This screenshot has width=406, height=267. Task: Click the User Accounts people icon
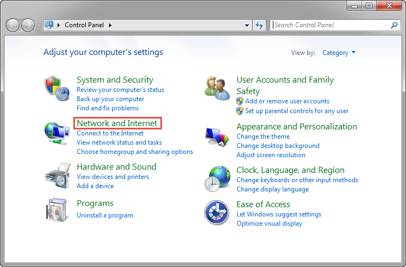click(x=217, y=88)
